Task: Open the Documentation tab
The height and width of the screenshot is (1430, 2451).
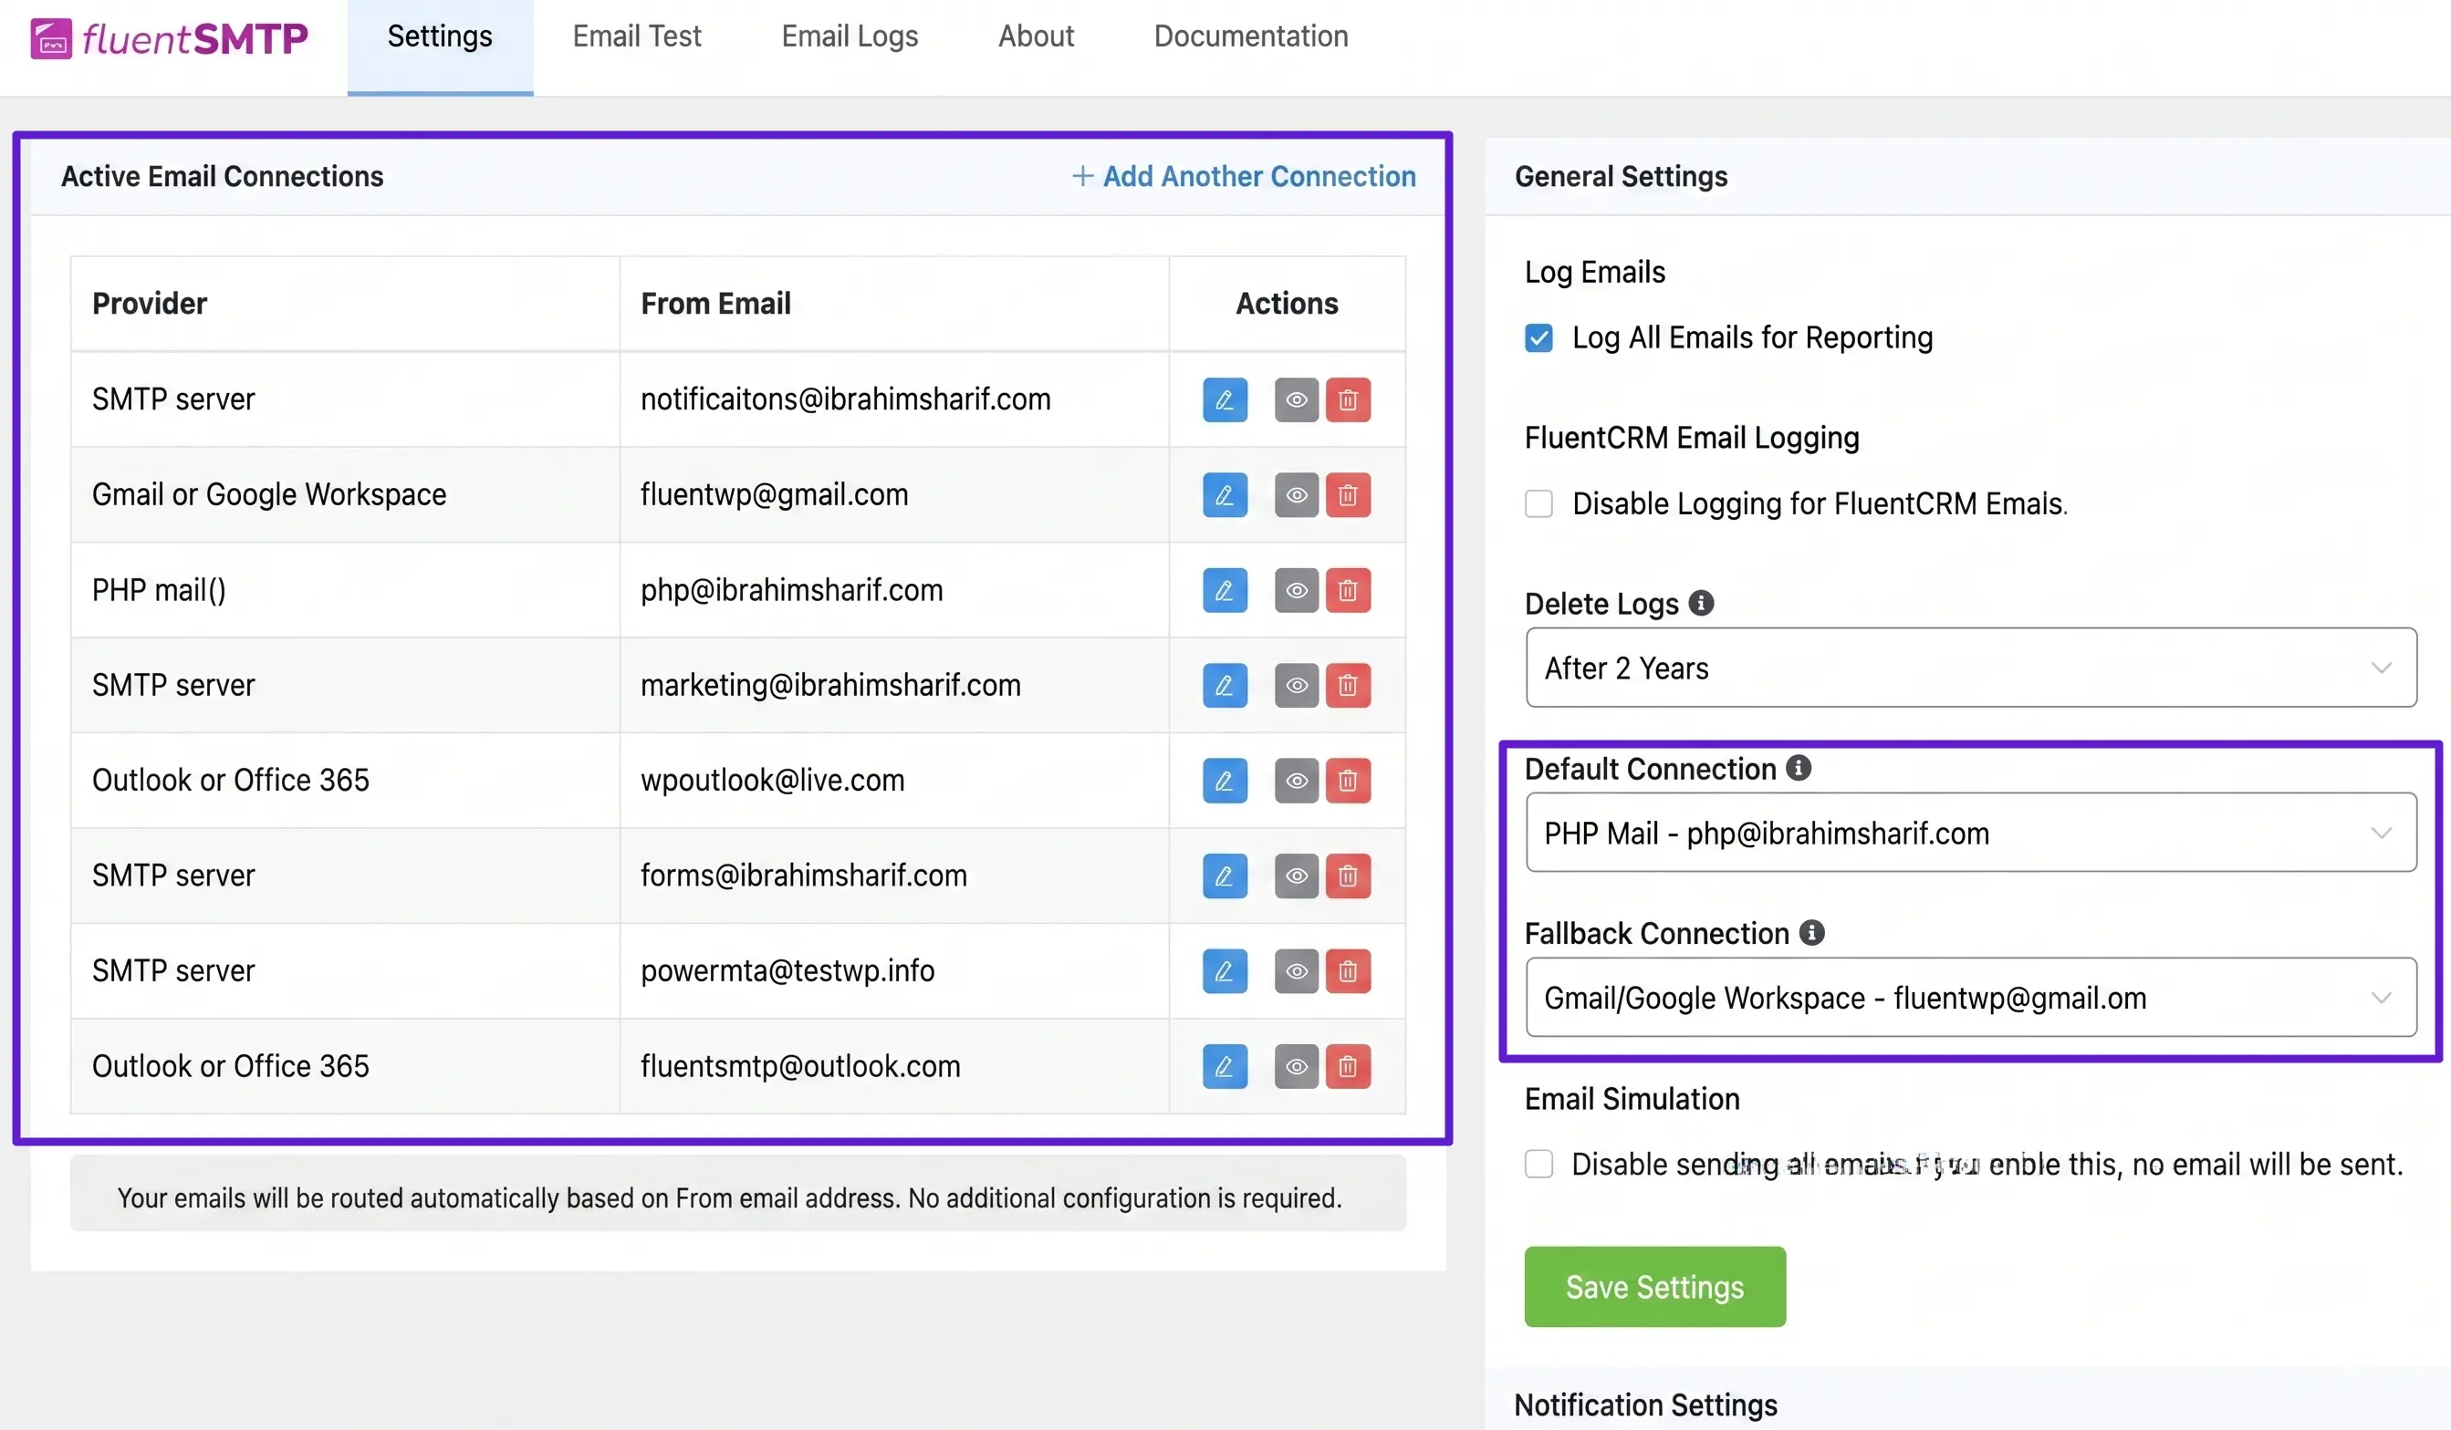Action: (x=1251, y=37)
